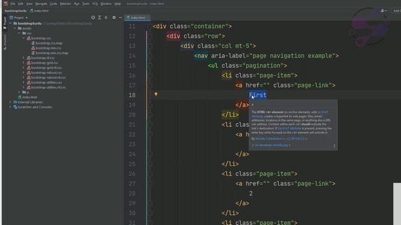The width and height of the screenshot is (401, 225).
Task: Expand Scratches and Consoles
Action: pyautogui.click(x=10, y=107)
